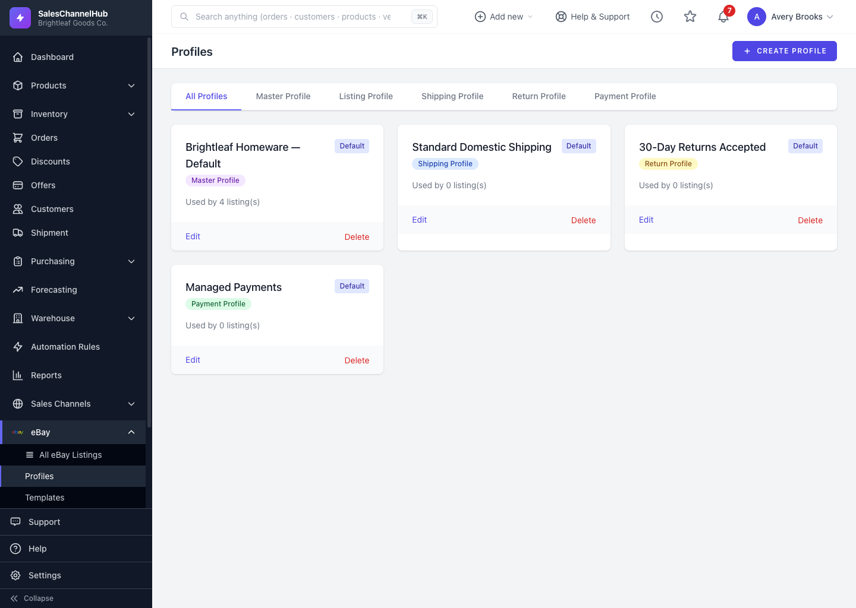This screenshot has height=608, width=856.
Task: Click the Warehouse building icon
Action: tap(18, 318)
